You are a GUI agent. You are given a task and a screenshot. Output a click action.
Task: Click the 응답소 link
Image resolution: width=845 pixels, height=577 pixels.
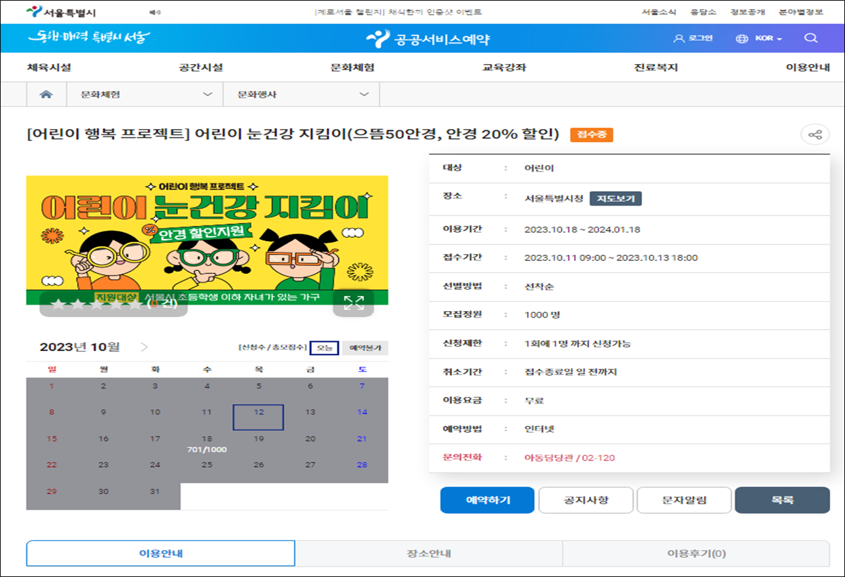pos(703,12)
